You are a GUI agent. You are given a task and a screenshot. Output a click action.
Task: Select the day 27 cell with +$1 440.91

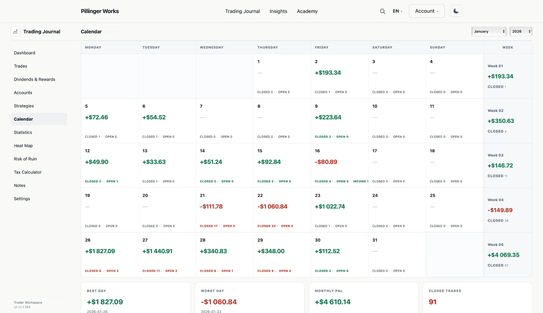click(x=167, y=255)
